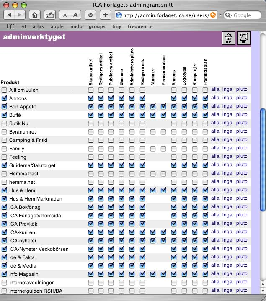Click the Google search field

coord(244,15)
